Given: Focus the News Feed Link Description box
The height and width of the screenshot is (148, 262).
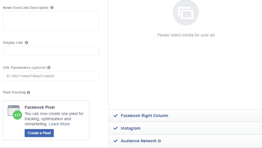Looking at the screenshot, I should 51,21.
